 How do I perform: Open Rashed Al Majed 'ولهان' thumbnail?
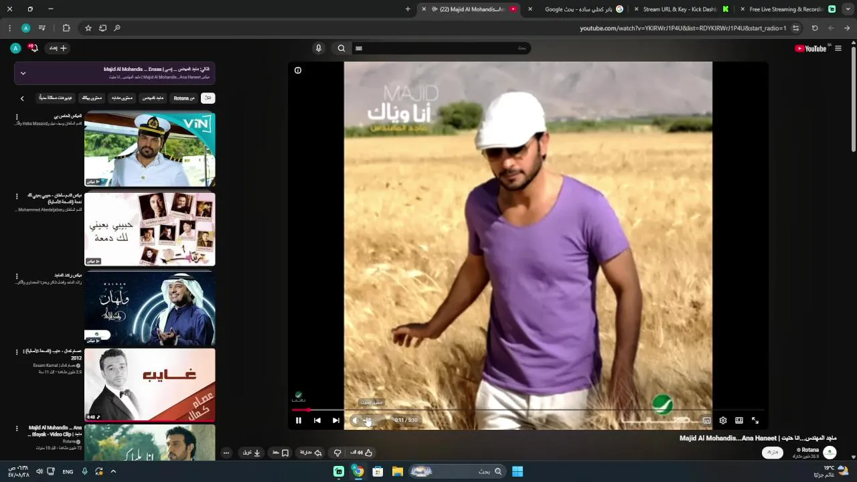point(150,308)
